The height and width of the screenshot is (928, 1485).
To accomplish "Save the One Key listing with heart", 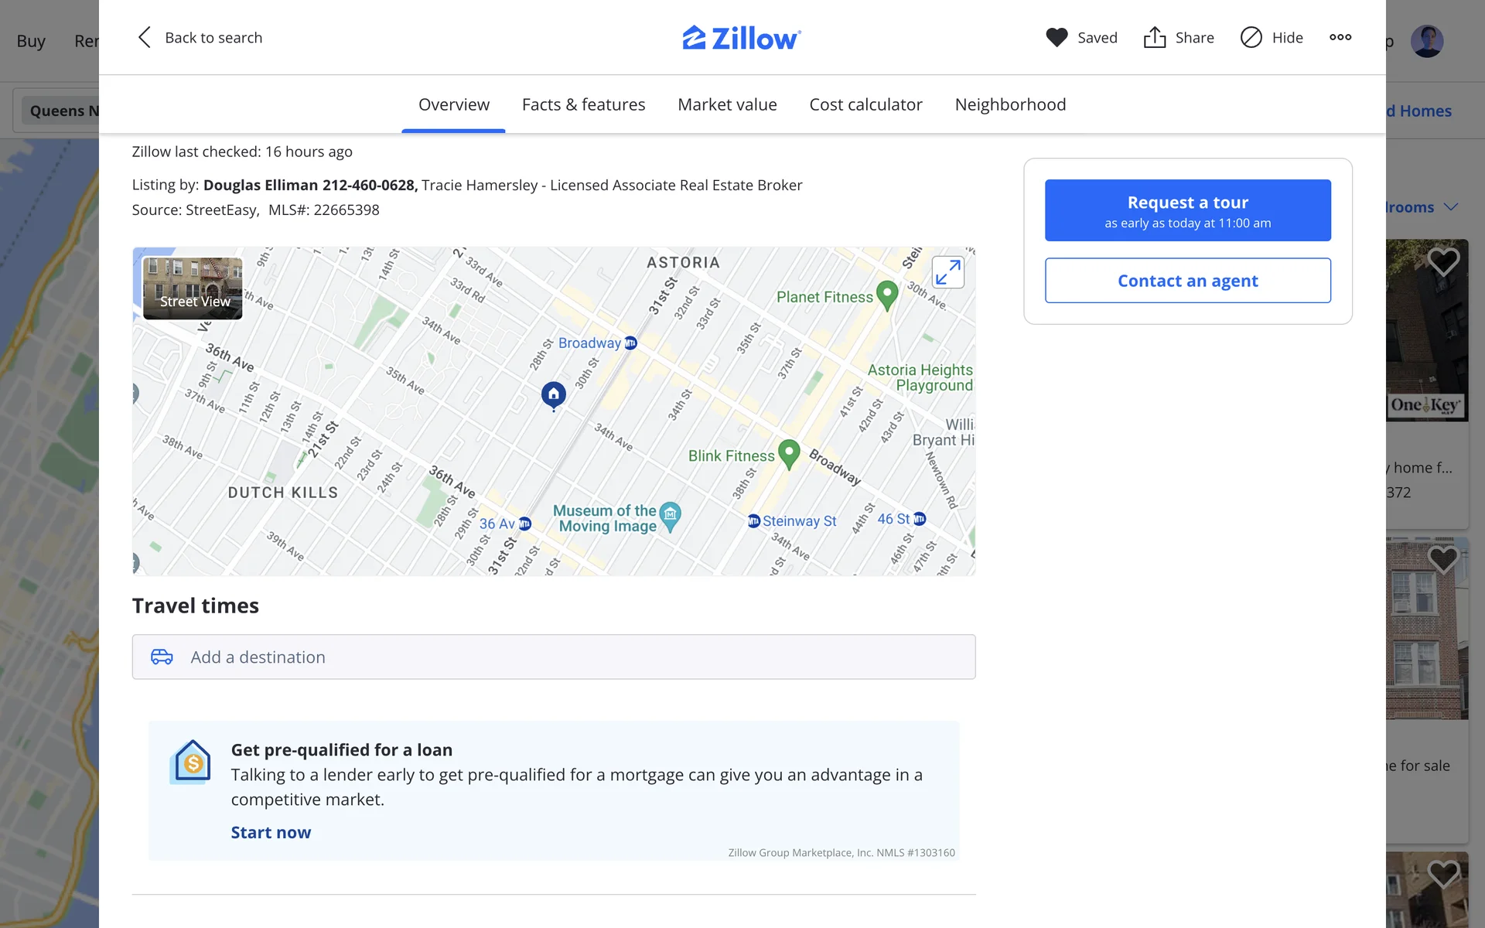I will point(1442,262).
